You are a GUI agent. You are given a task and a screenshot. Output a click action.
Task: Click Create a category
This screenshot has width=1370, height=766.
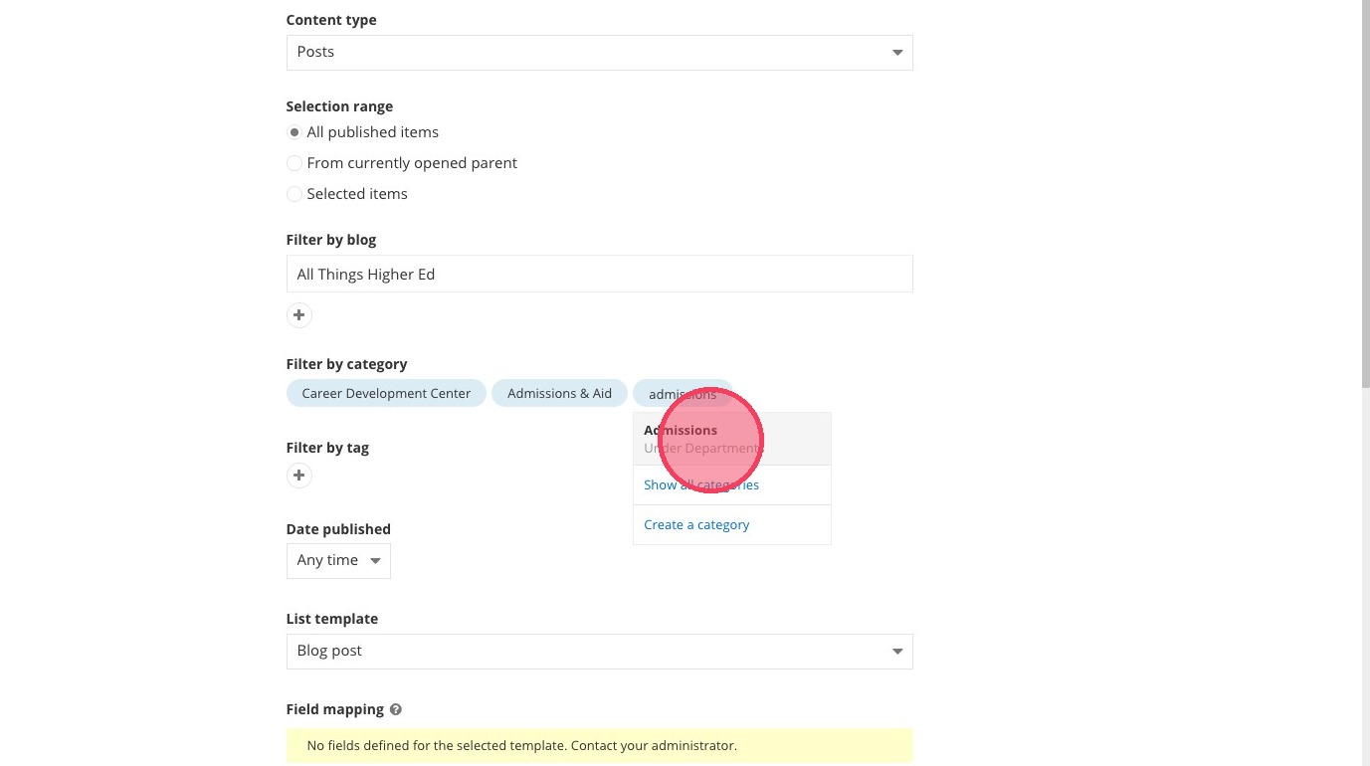click(696, 525)
